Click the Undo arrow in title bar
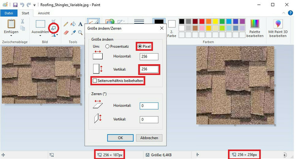296x159 pixels. (x=22, y=5)
